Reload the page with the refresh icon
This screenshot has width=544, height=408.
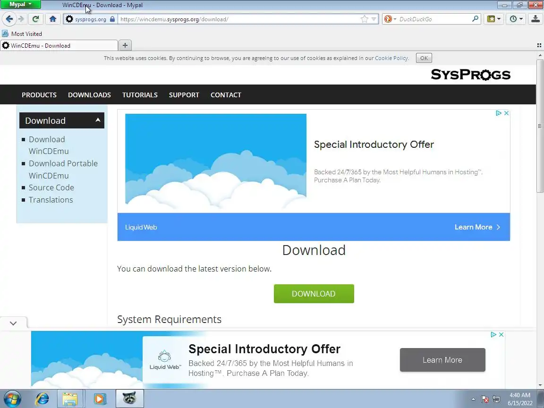click(35, 19)
